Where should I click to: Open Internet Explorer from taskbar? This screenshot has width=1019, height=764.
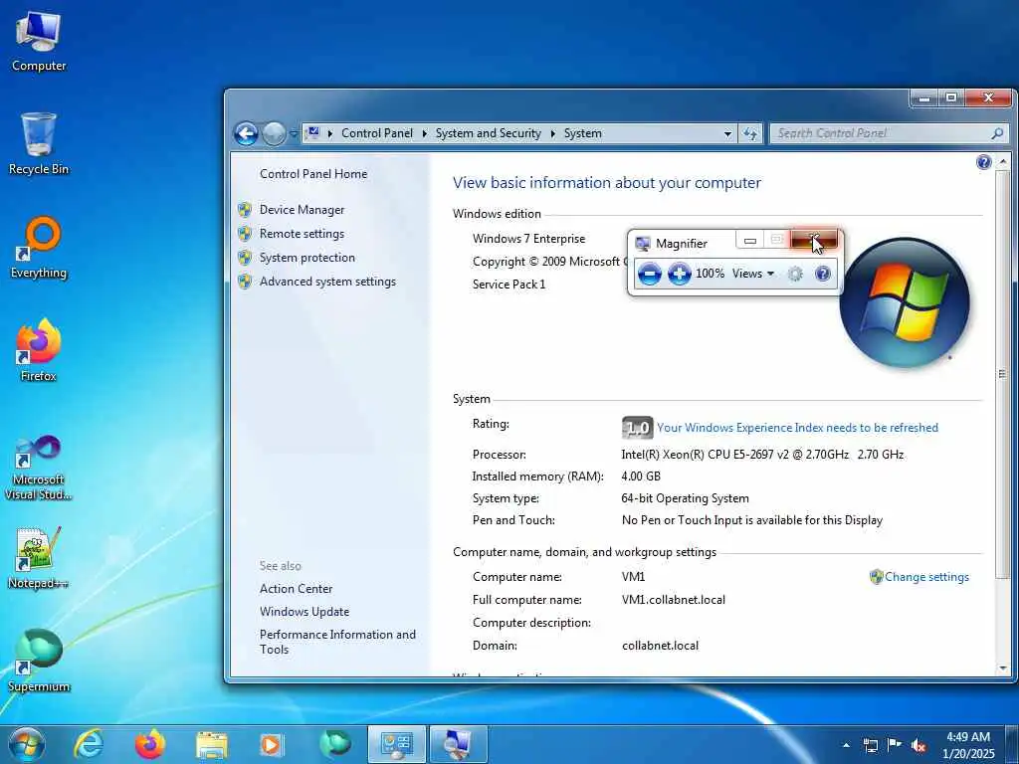pyautogui.click(x=88, y=744)
